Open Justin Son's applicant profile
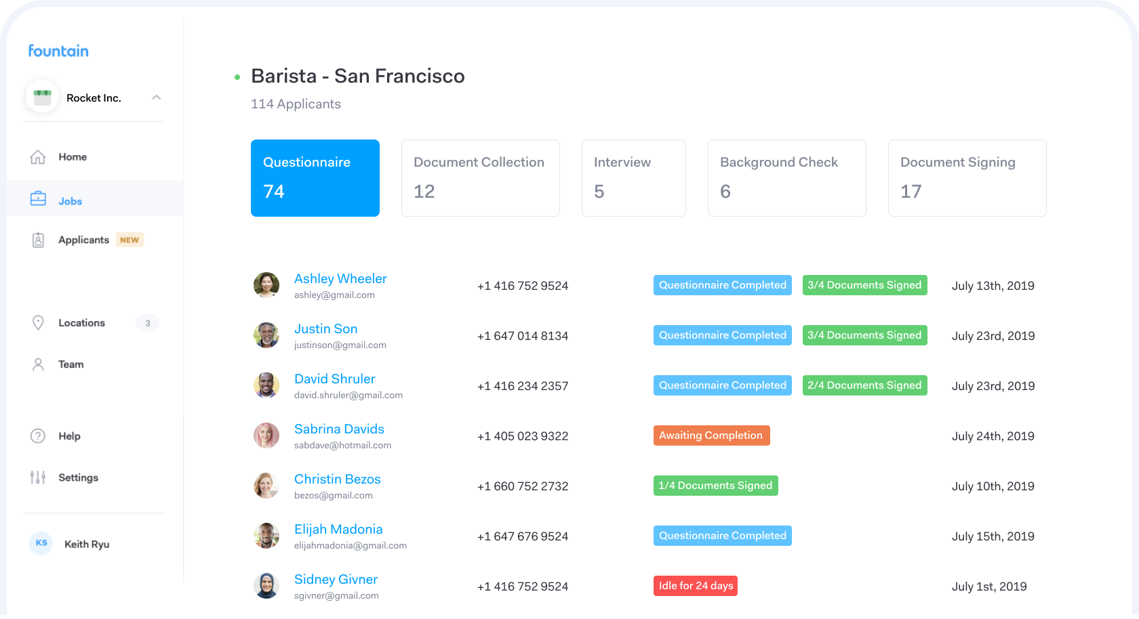Image resolution: width=1139 pixels, height=619 pixels. [x=325, y=328]
